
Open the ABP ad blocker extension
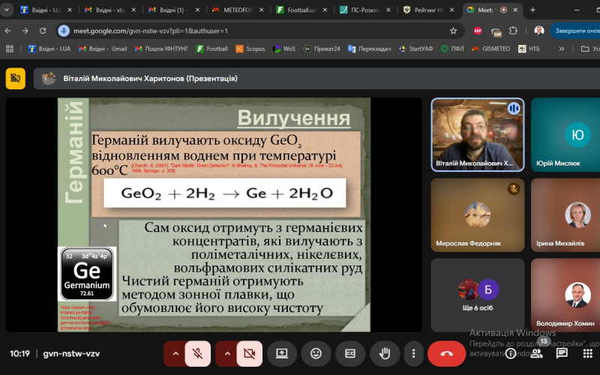pyautogui.click(x=478, y=31)
